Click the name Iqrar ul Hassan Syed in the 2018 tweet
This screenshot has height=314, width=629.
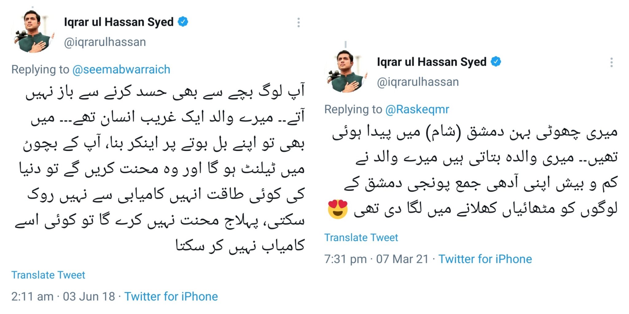pyautogui.click(x=119, y=22)
